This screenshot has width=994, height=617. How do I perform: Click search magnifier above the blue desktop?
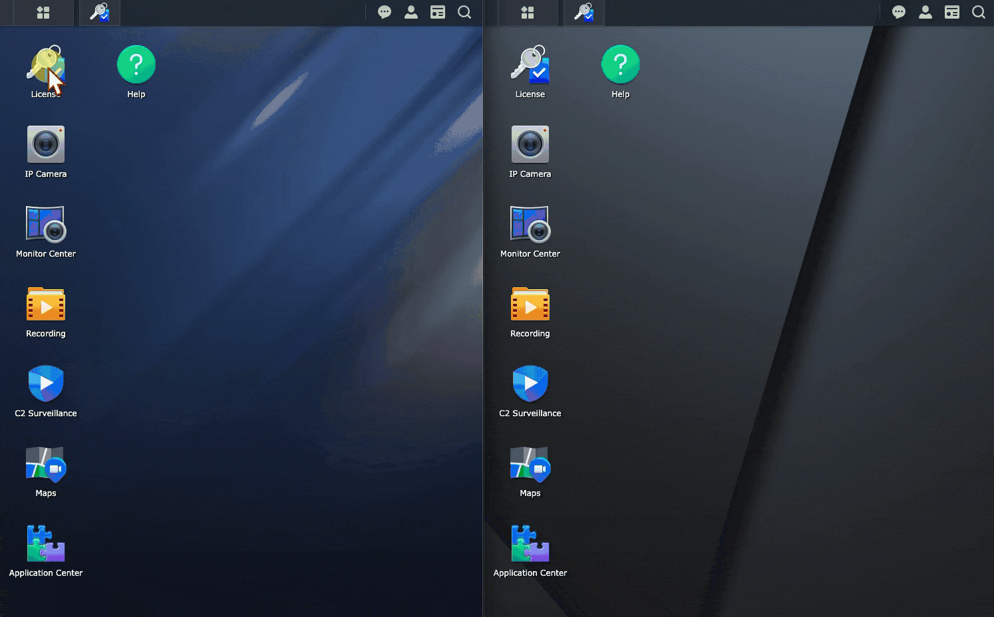pyautogui.click(x=464, y=13)
